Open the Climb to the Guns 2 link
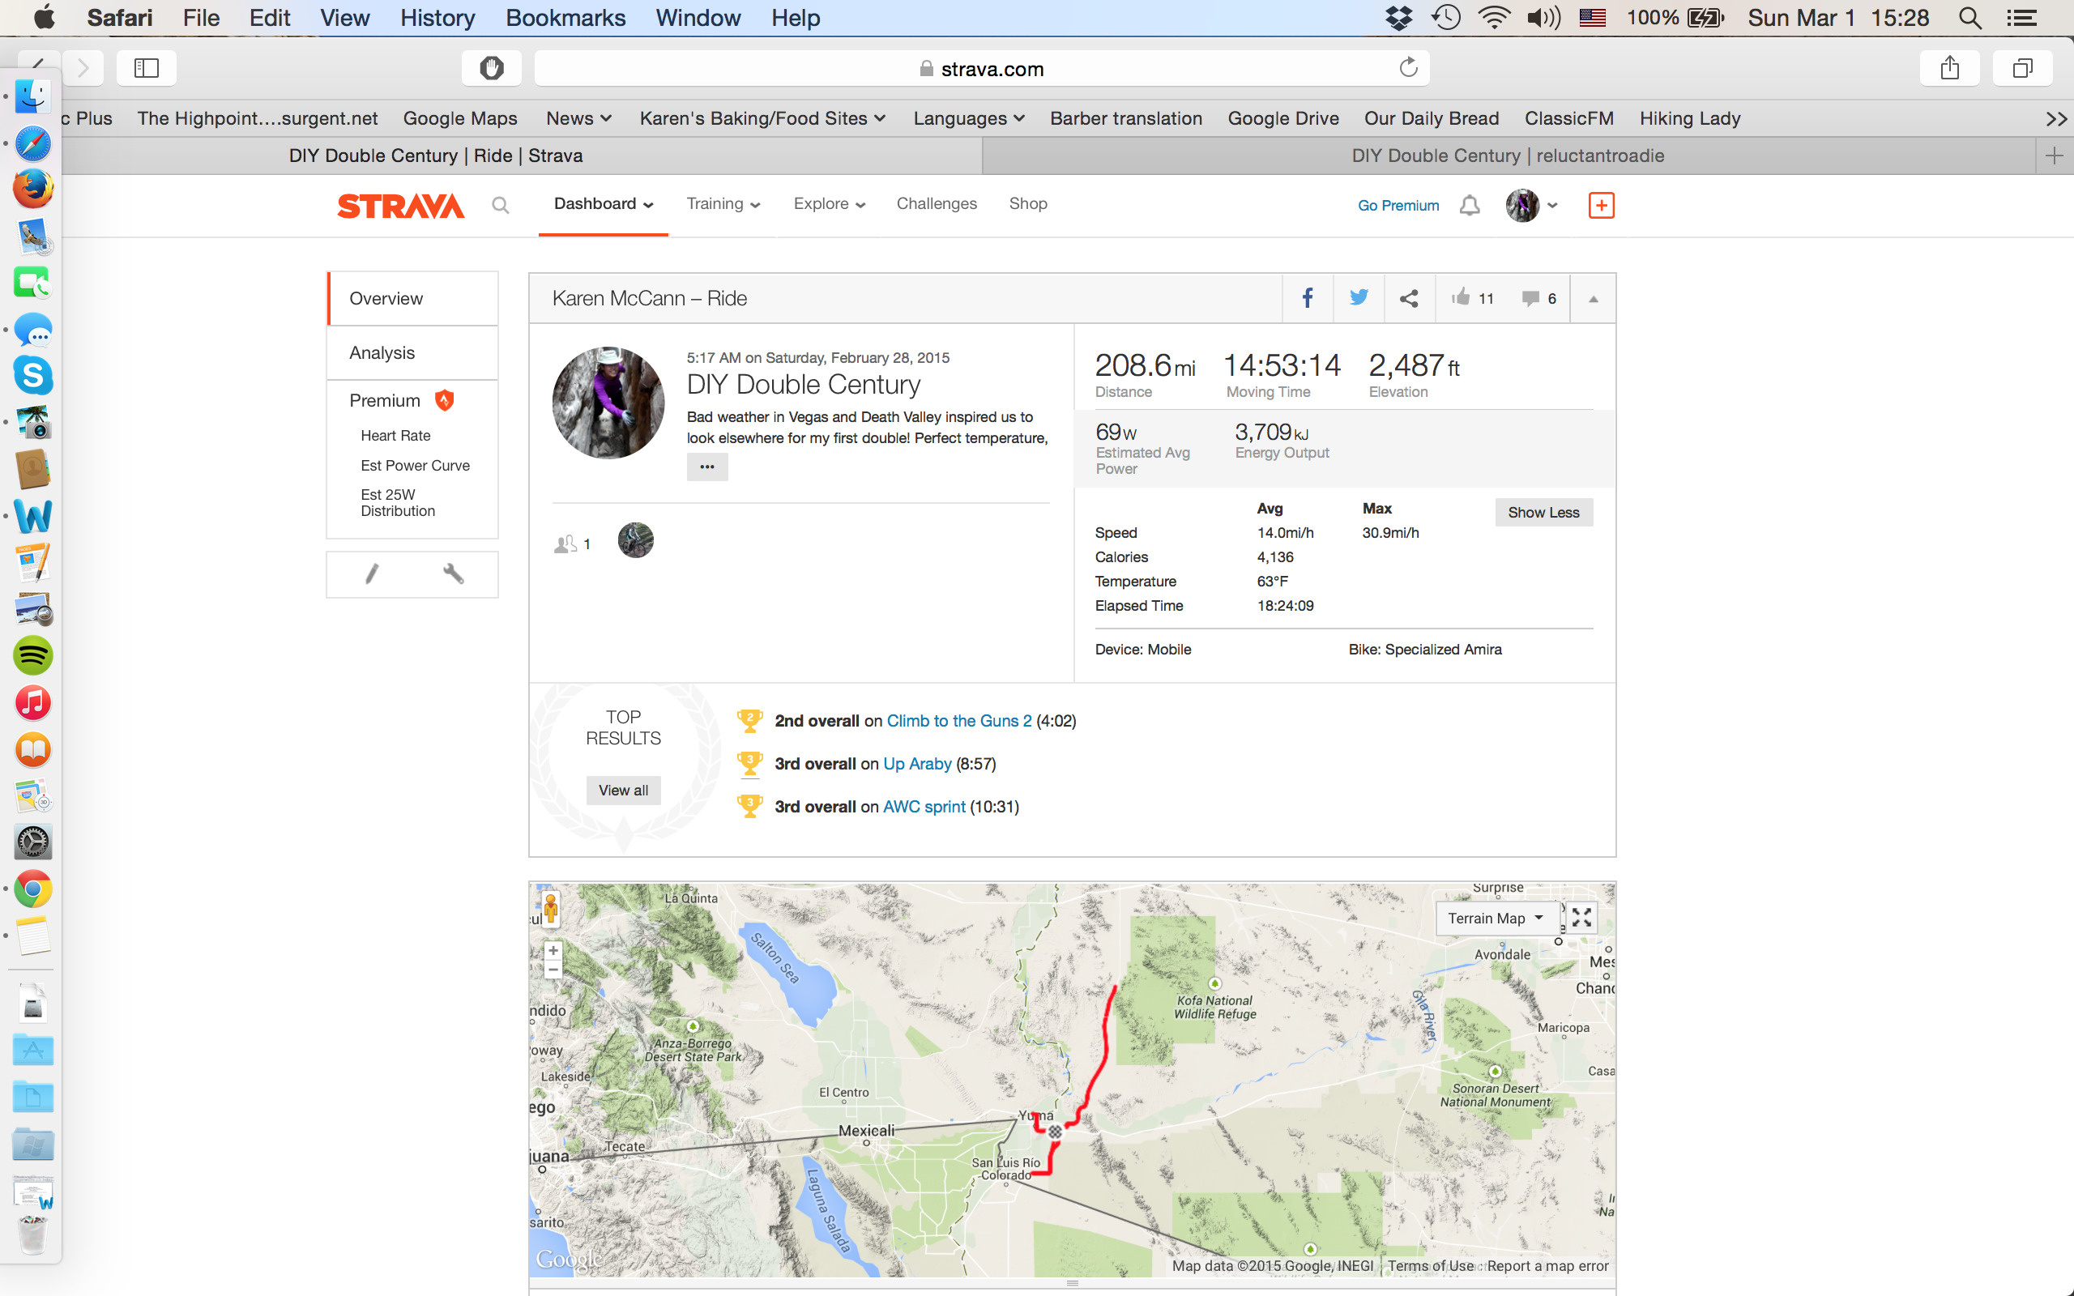This screenshot has height=1296, width=2074. click(958, 721)
